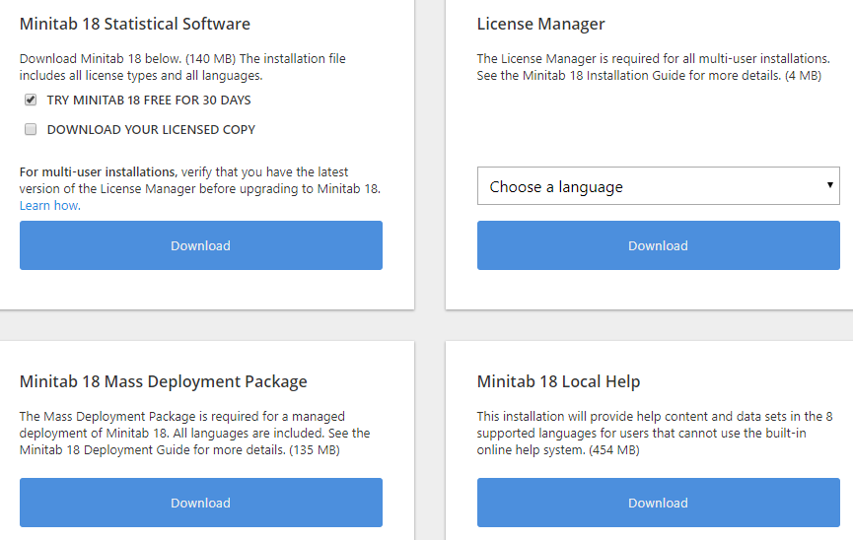Download Minitab 18 Statistical Software
Viewport: 853px width, 540px height.
pos(201,245)
